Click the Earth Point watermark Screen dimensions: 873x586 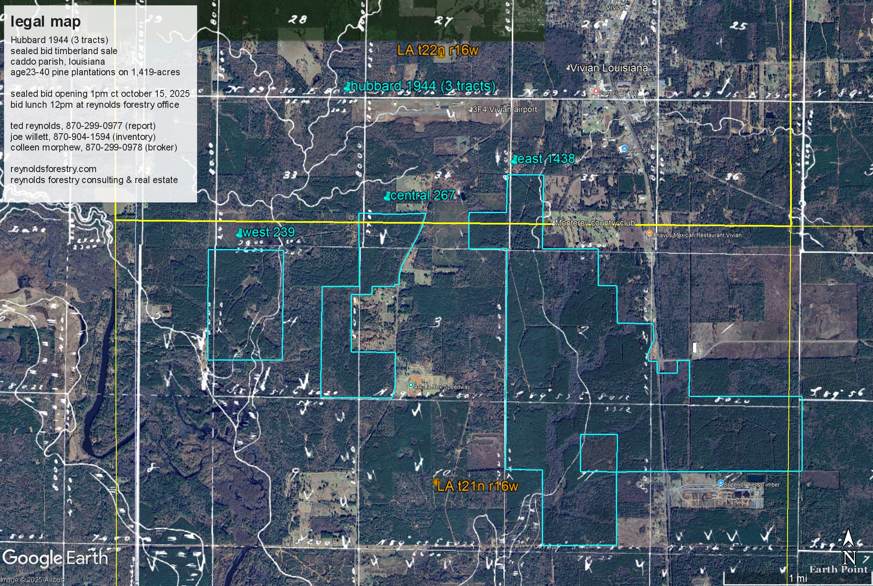(x=838, y=569)
